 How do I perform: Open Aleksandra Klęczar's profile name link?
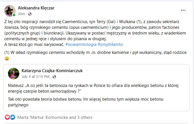(x=36, y=8)
